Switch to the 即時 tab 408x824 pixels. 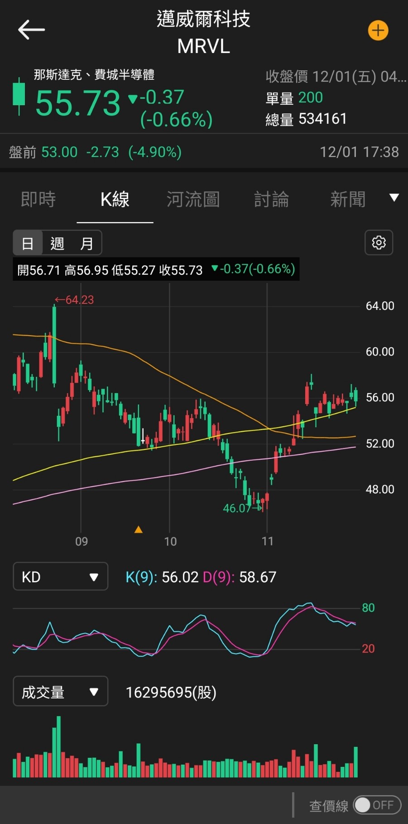[38, 200]
